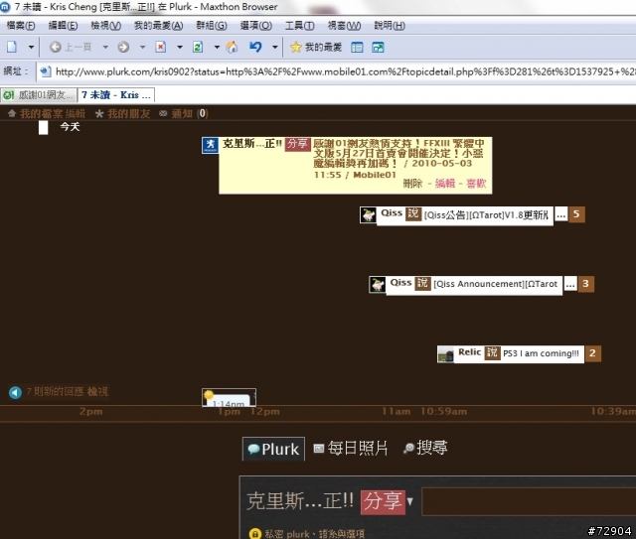This screenshot has height=539, width=636.
Task: Open the 選項(O) menu
Action: point(256,26)
